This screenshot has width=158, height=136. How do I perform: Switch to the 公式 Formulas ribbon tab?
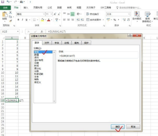click(50, 8)
